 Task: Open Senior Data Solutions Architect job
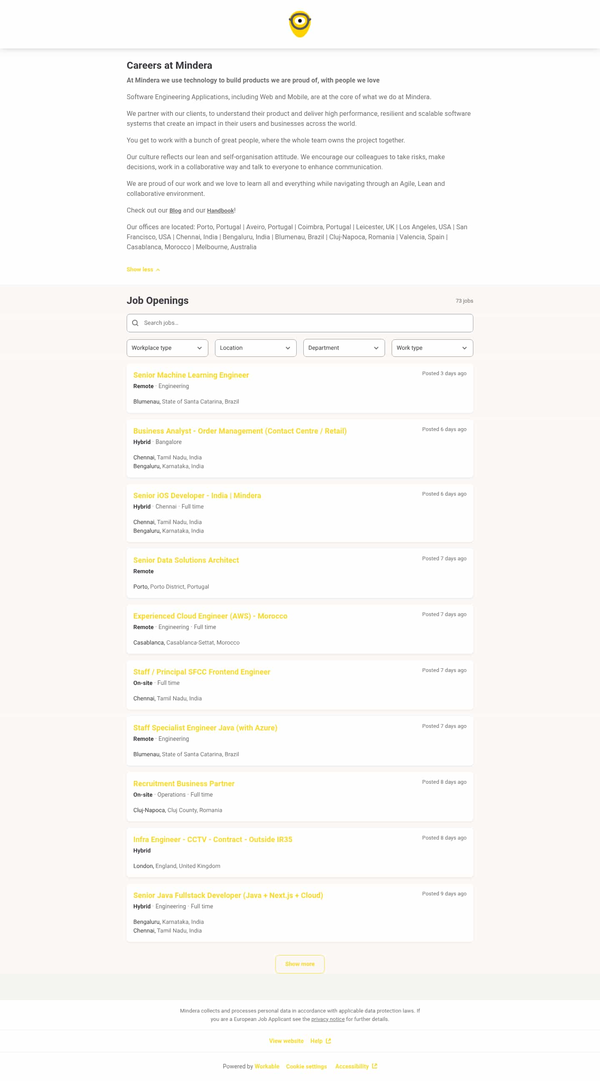(186, 560)
